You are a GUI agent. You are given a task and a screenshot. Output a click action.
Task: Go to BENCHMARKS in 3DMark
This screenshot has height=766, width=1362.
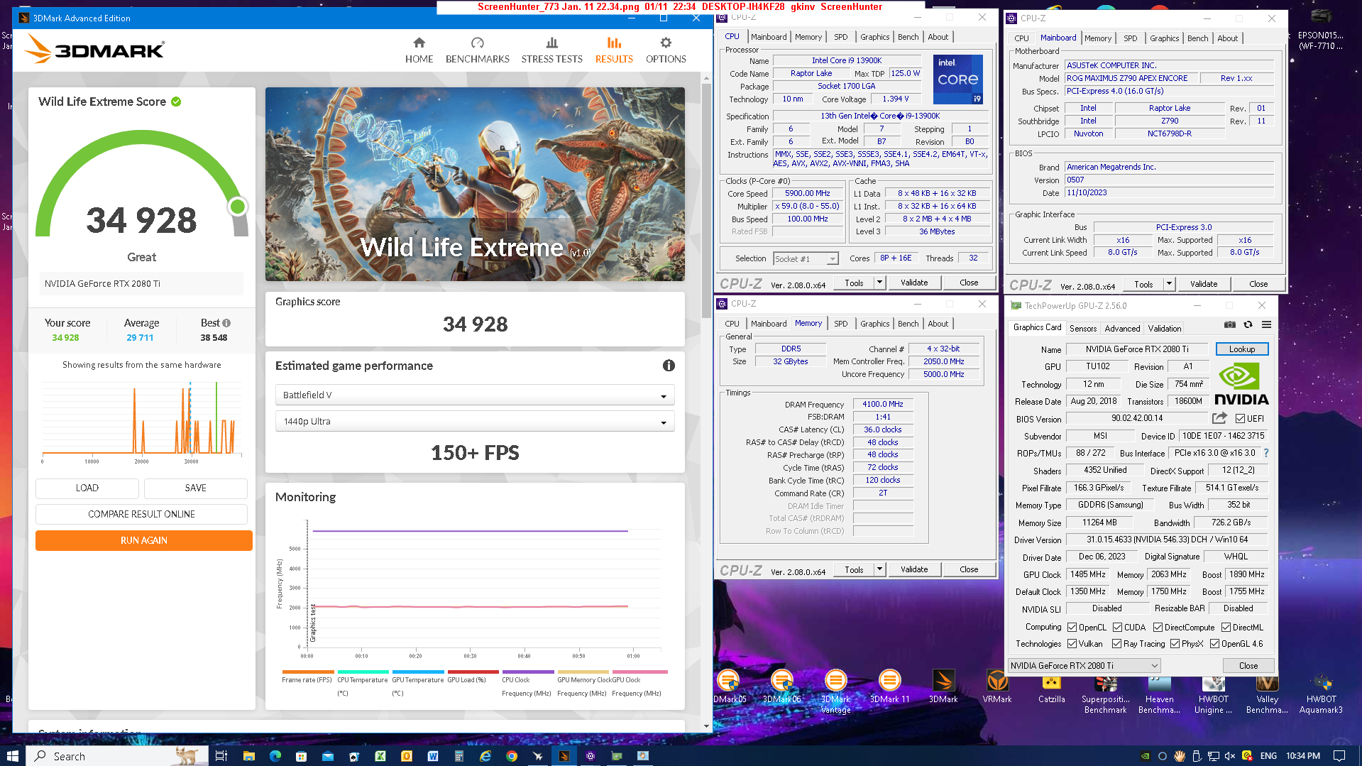477,50
